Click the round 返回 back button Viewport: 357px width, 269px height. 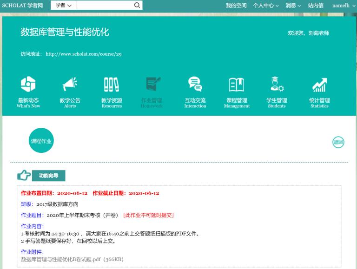pyautogui.click(x=338, y=142)
